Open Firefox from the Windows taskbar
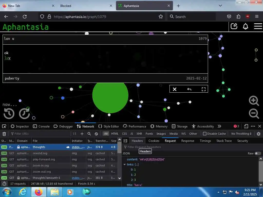The width and height of the screenshot is (263, 197). pyautogui.click(x=39, y=192)
